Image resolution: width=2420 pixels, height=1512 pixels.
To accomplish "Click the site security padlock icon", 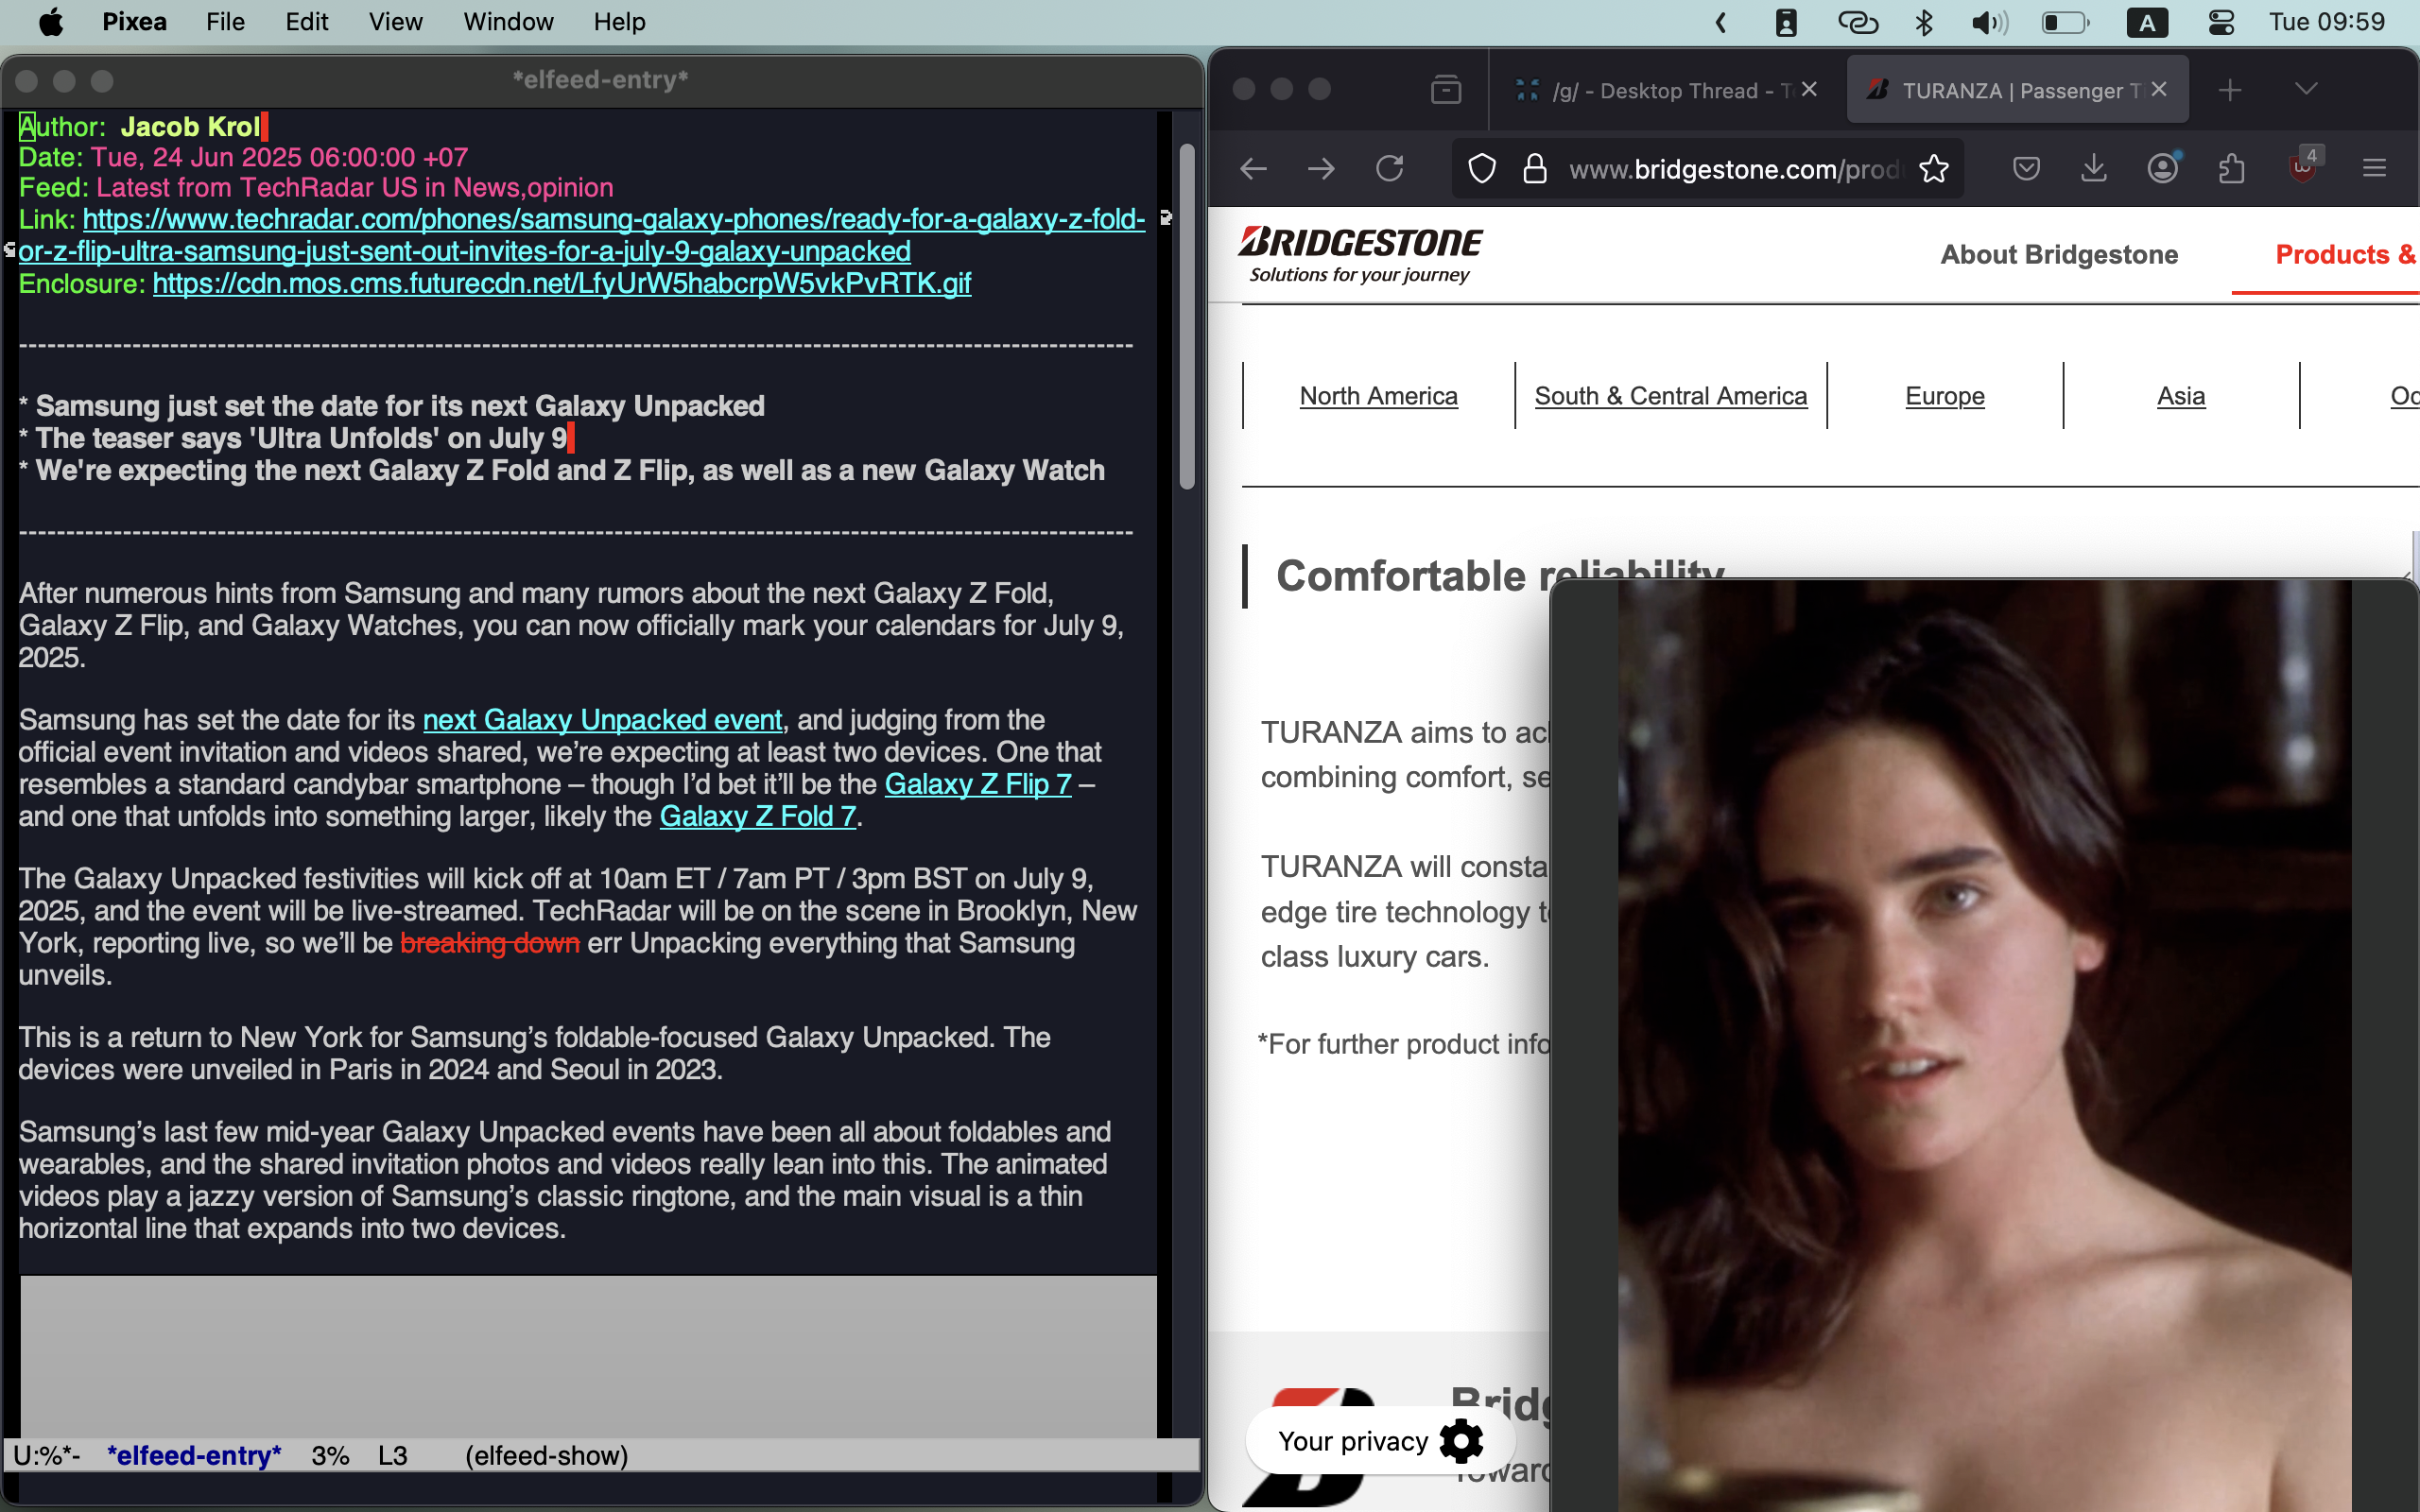I will tap(1535, 169).
